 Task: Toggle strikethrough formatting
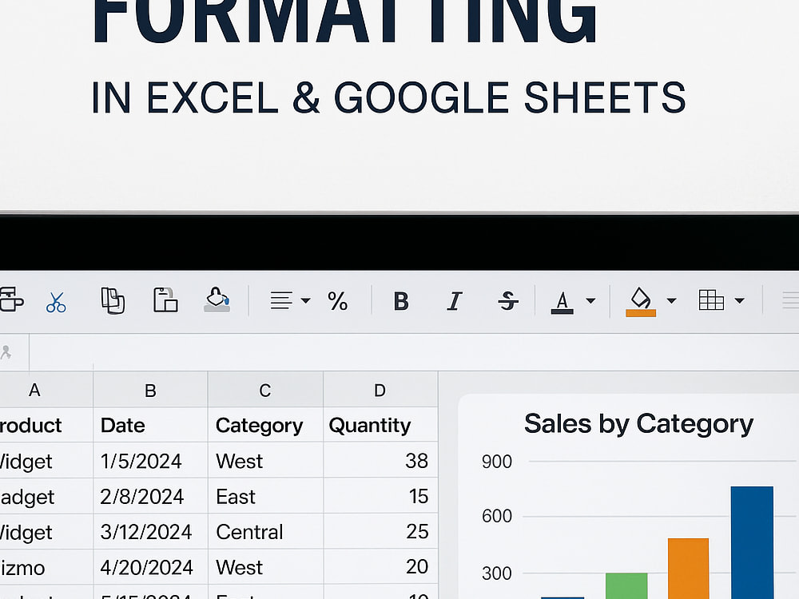508,301
